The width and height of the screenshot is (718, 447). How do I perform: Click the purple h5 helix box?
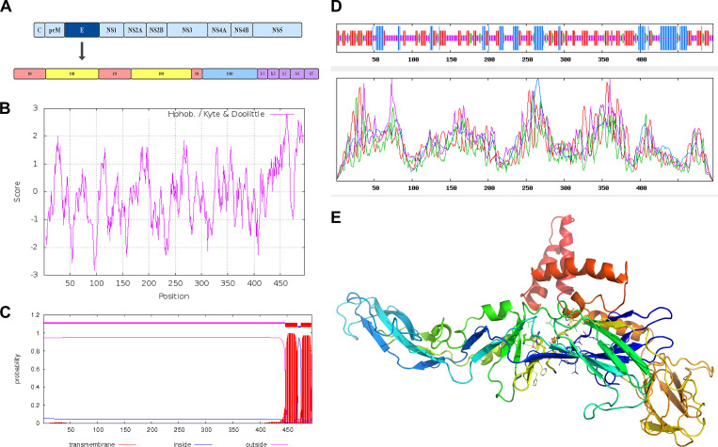(311, 73)
